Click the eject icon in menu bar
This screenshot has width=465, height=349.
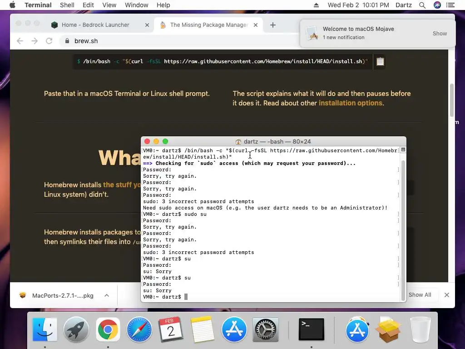pyautogui.click(x=316, y=5)
